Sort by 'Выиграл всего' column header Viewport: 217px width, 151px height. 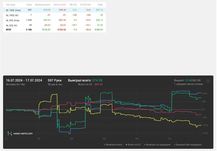[43, 5]
